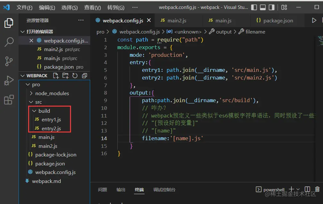The height and width of the screenshot is (204, 323).
Task: Open the customize layout icon
Action: tap(284, 7)
